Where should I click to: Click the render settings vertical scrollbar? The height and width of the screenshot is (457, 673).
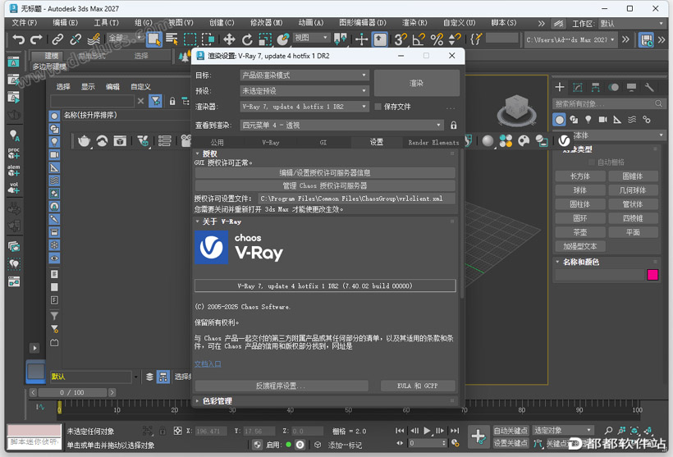(x=462, y=224)
